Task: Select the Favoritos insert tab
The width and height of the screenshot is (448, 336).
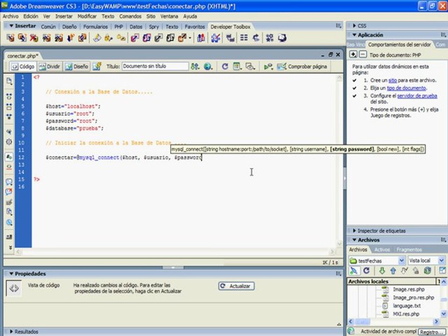Action: point(195,27)
